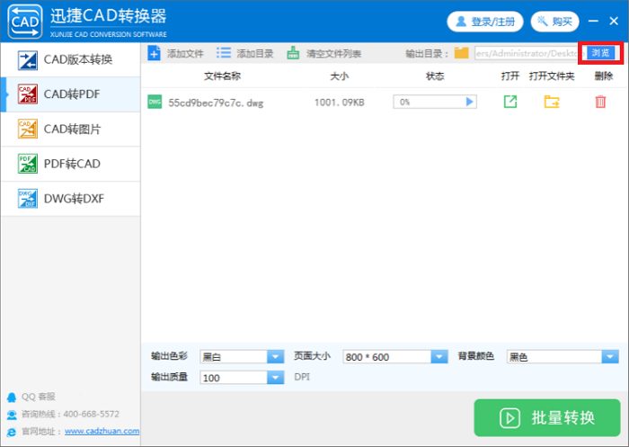Click the DWG转DXF sidebar icon
This screenshot has width=629, height=447.
point(28,199)
